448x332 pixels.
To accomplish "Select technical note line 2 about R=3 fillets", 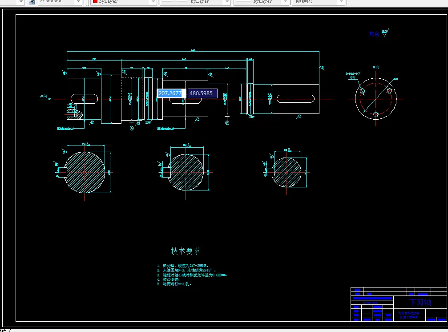I will pos(186,270).
